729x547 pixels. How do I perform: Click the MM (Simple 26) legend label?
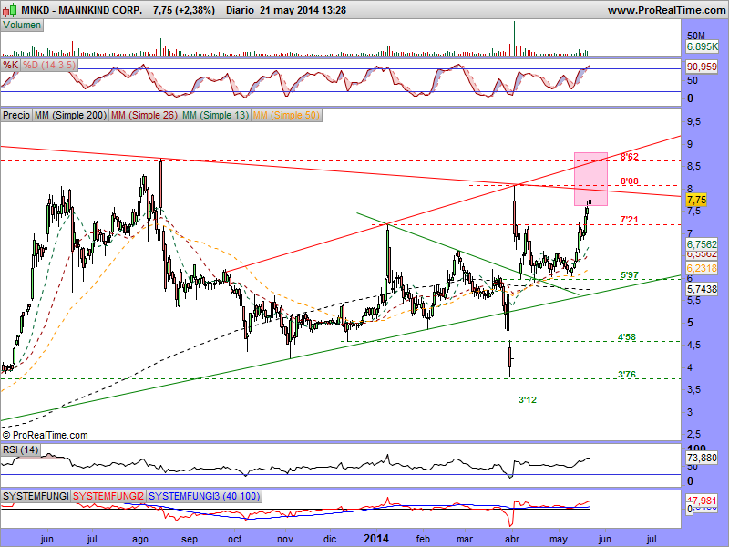[144, 115]
